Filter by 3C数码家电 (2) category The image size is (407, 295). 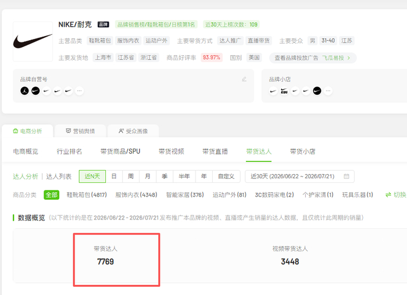coord(274,195)
